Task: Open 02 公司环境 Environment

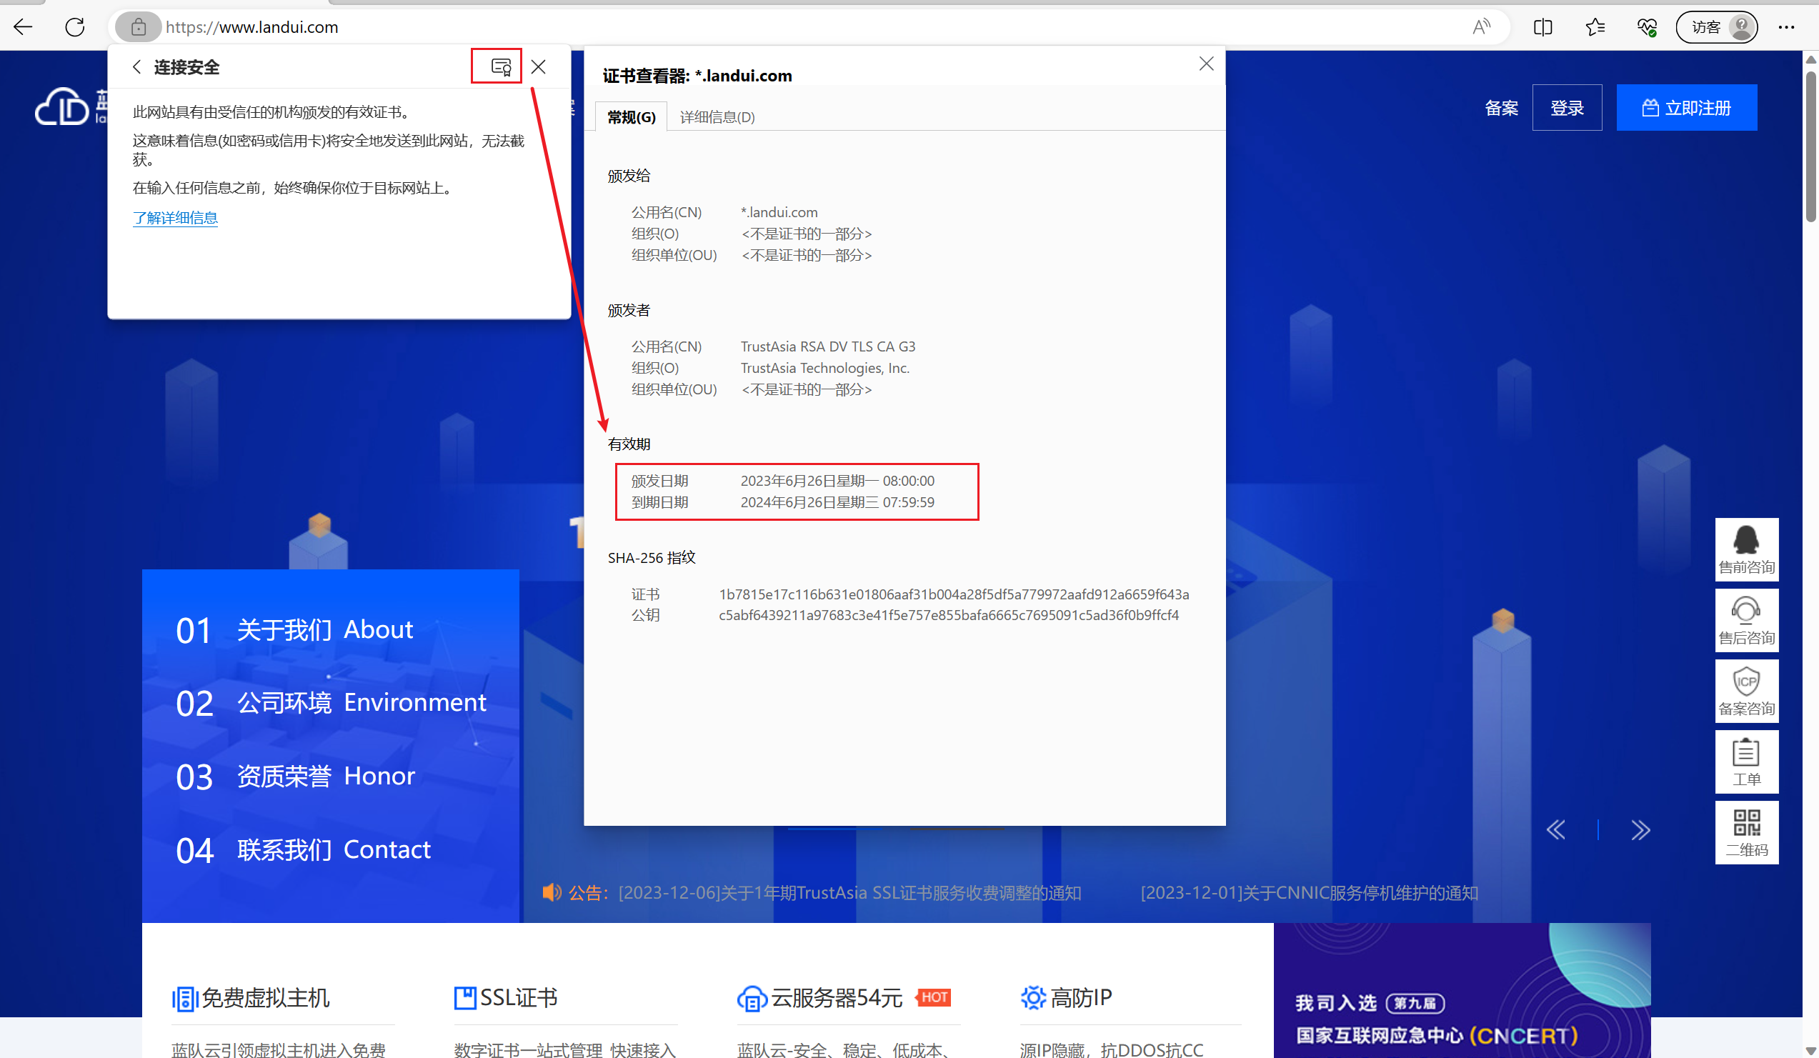Action: pyautogui.click(x=332, y=703)
